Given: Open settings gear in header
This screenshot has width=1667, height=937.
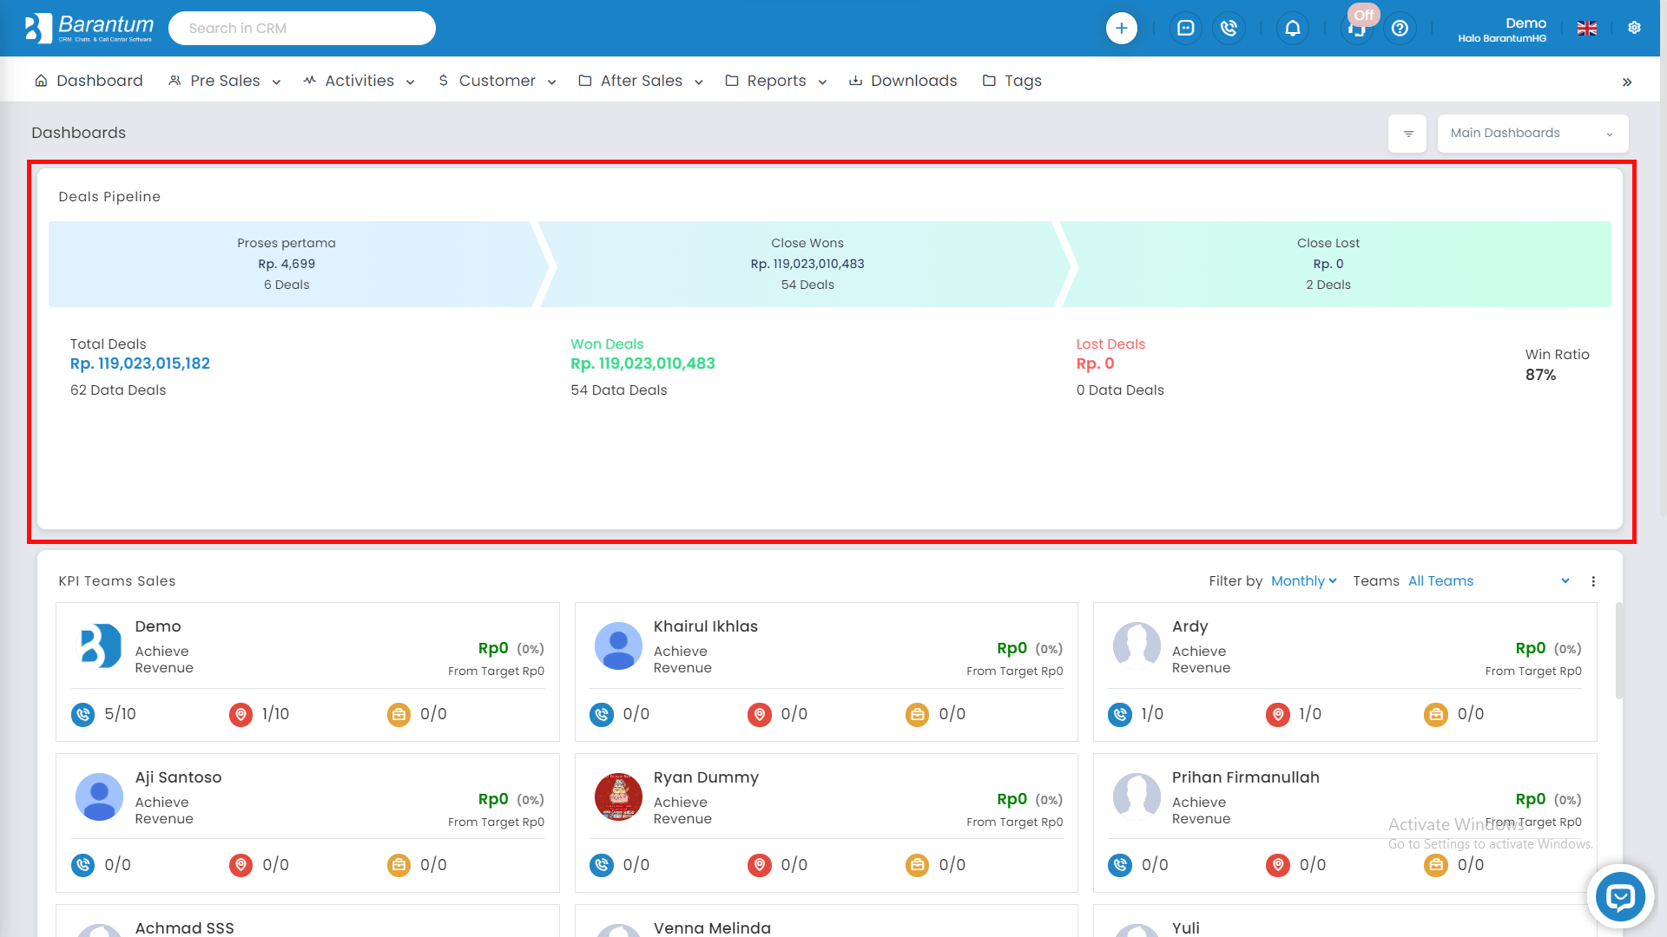Looking at the screenshot, I should pyautogui.click(x=1634, y=28).
